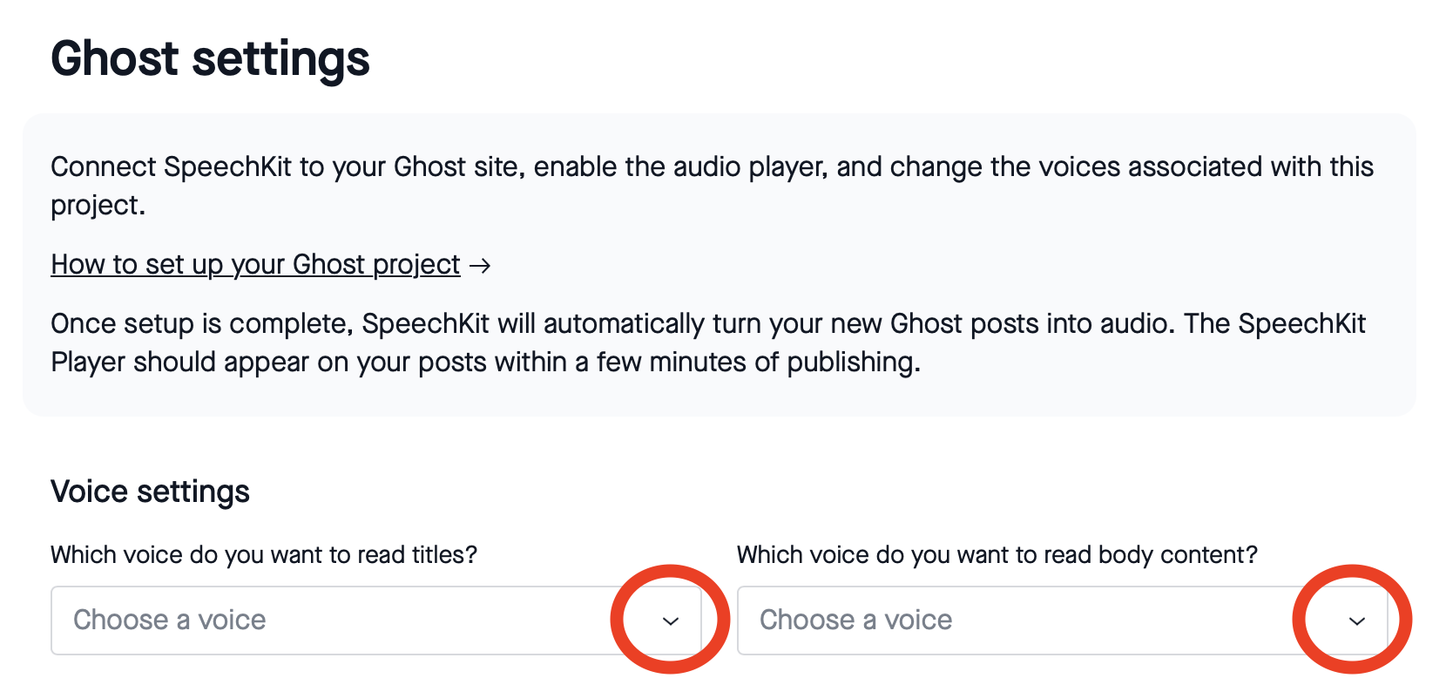1446x685 pixels.
Task: Open the titles voice dropdown
Action: pos(375,621)
